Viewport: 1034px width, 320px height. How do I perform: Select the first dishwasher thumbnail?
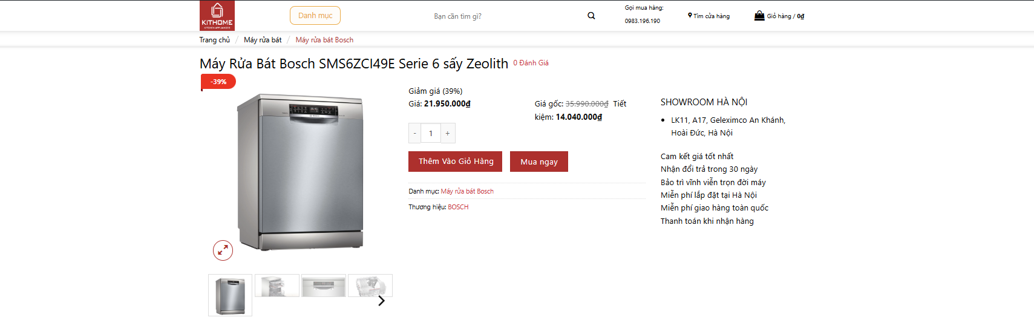231,295
